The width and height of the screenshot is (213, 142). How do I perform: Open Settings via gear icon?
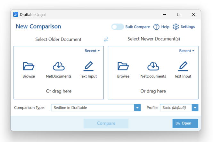[176, 27]
